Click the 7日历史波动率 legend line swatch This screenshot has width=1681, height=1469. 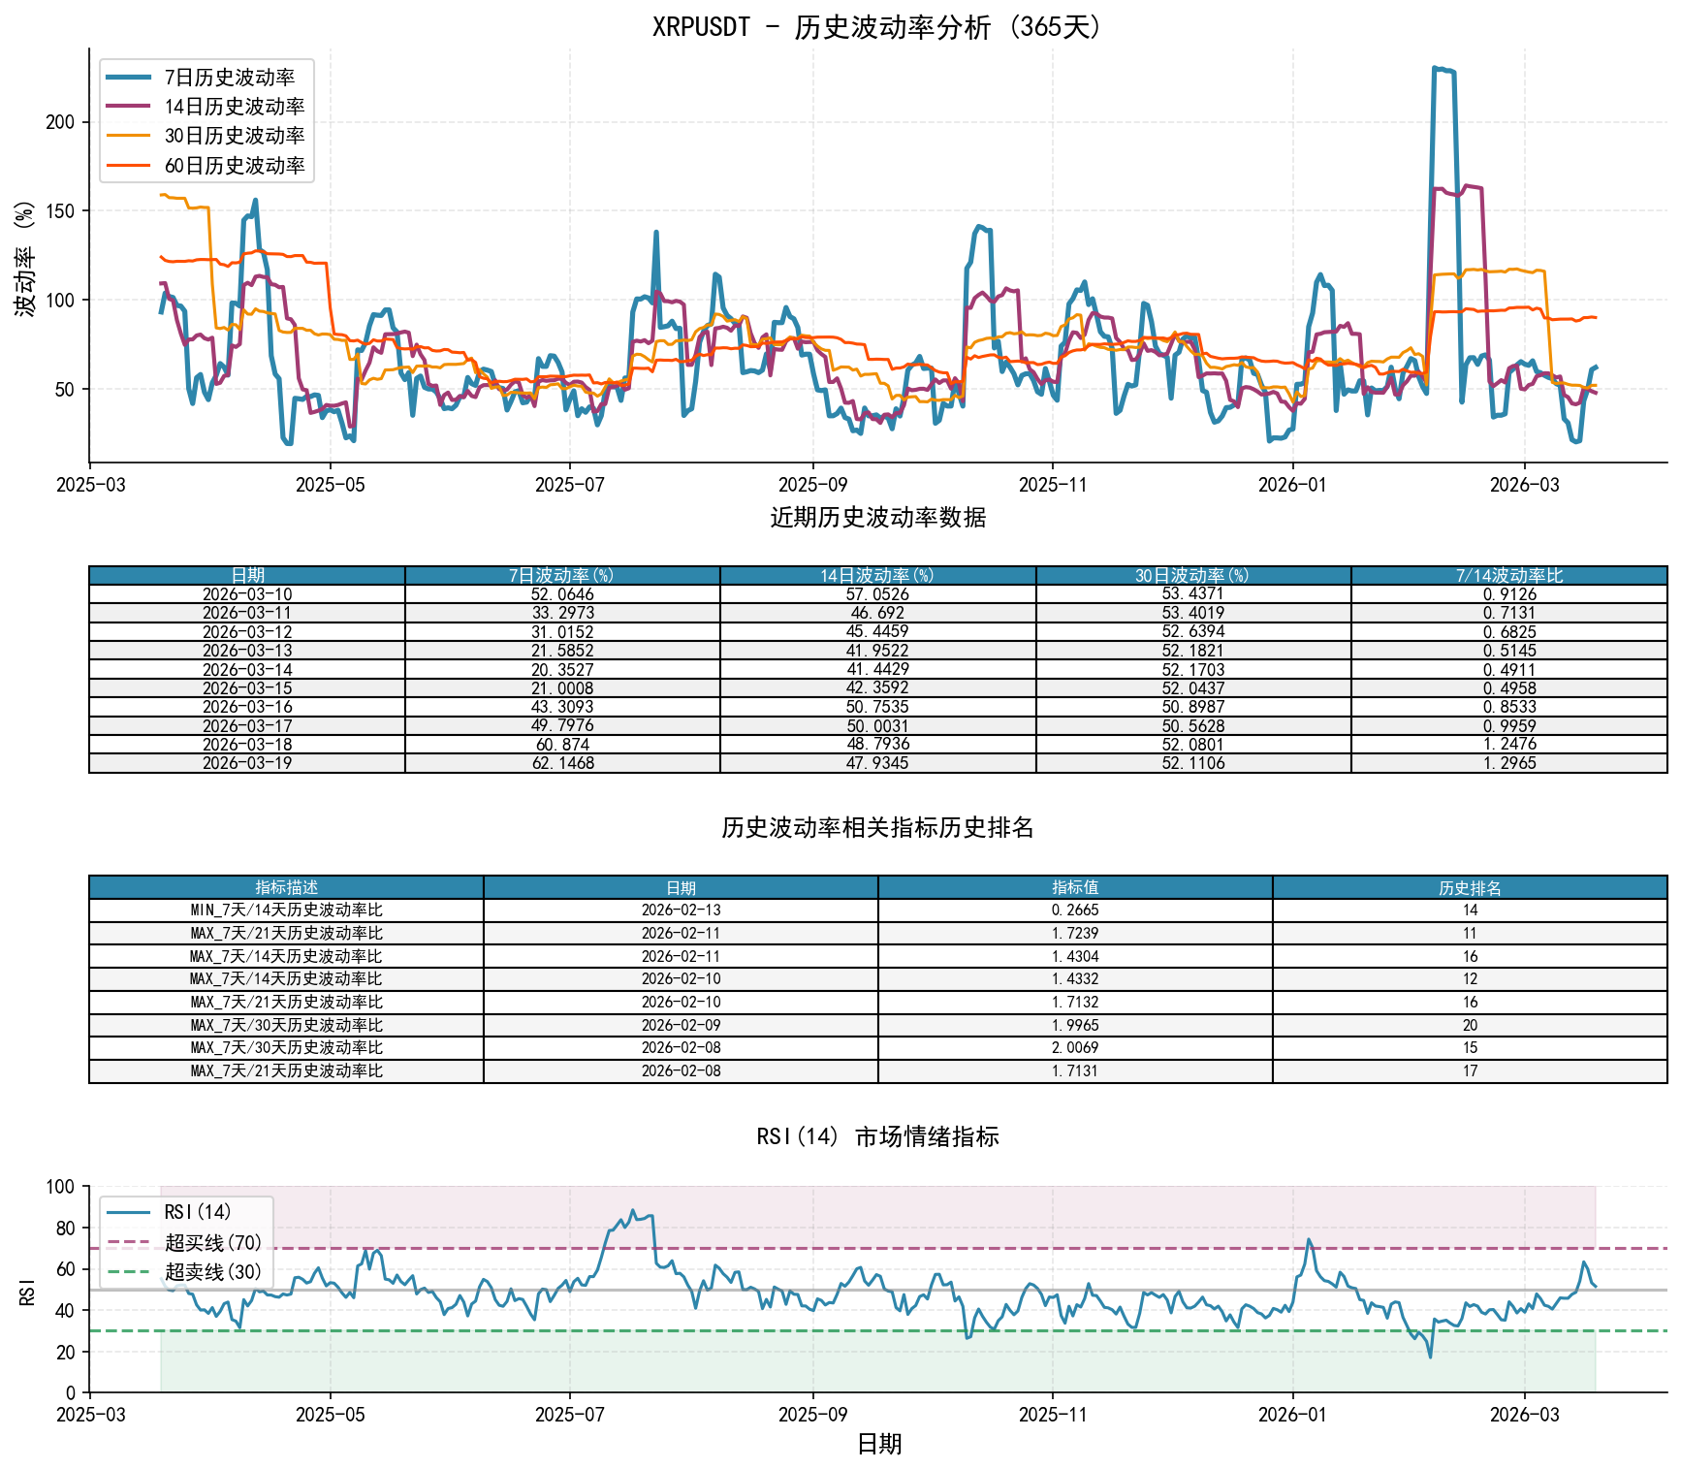point(129,78)
